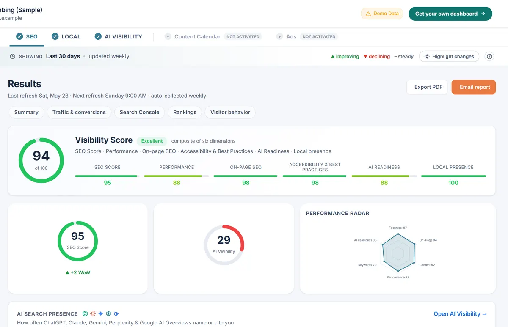Image resolution: width=508 pixels, height=327 pixels.
Task: Click the sun icon in Highlight changes
Action: click(427, 57)
